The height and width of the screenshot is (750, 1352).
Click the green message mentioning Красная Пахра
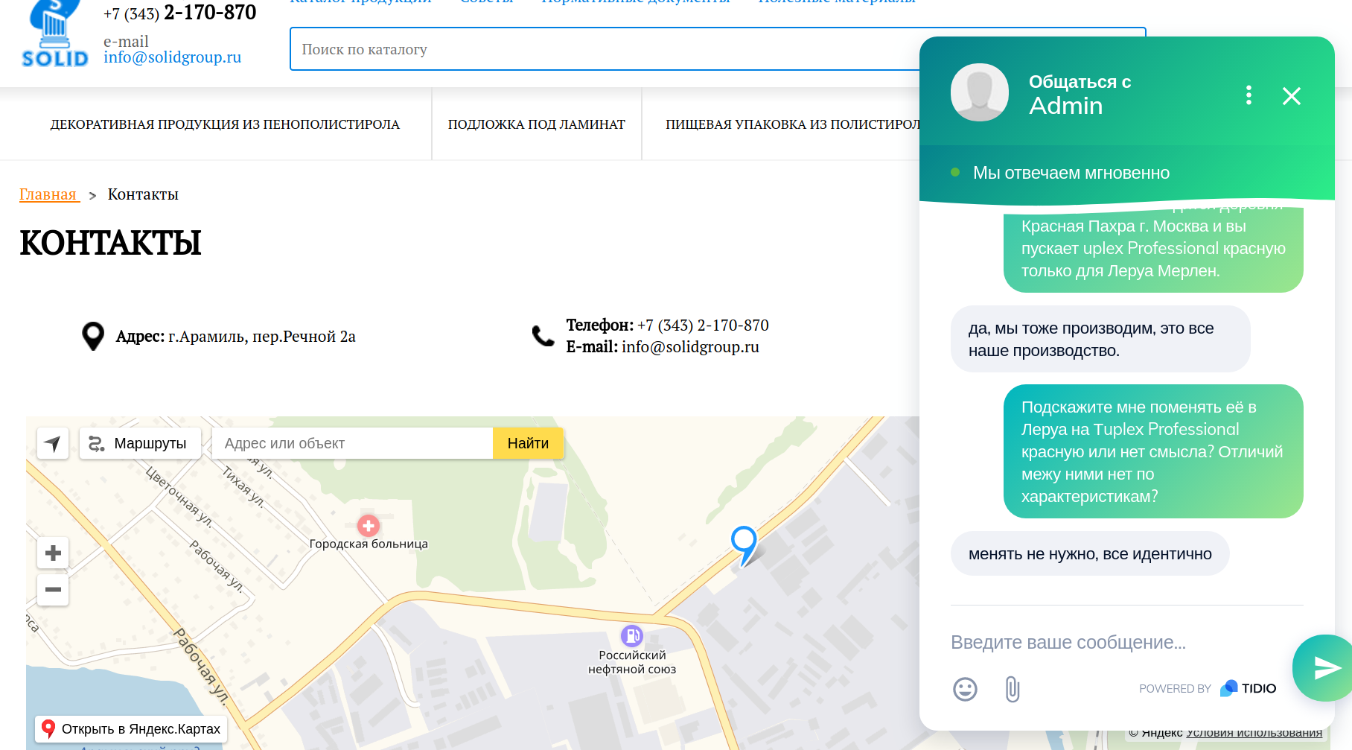pyautogui.click(x=1153, y=249)
